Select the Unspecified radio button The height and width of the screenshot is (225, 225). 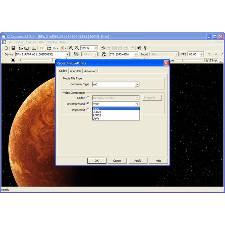point(88,110)
